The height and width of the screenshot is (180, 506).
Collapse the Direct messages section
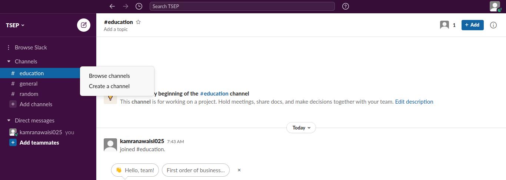click(x=9, y=121)
